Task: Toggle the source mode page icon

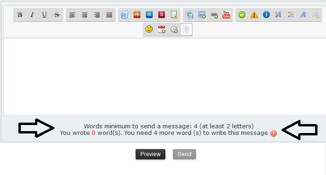Action: (186, 29)
